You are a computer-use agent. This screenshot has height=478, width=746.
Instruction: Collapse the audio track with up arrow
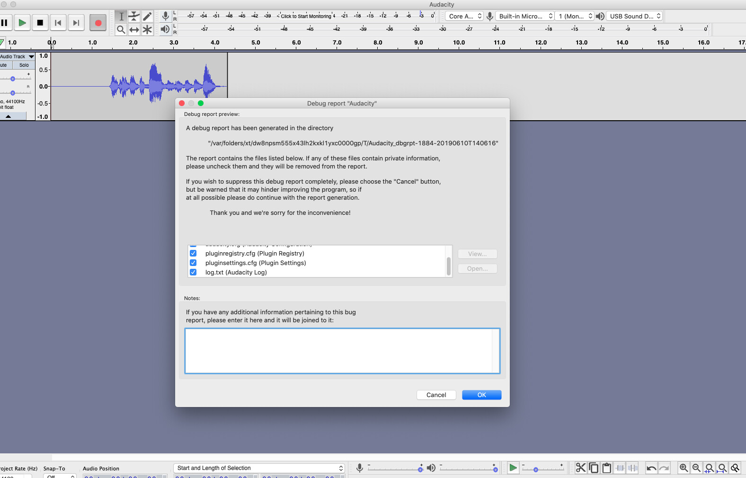9,116
